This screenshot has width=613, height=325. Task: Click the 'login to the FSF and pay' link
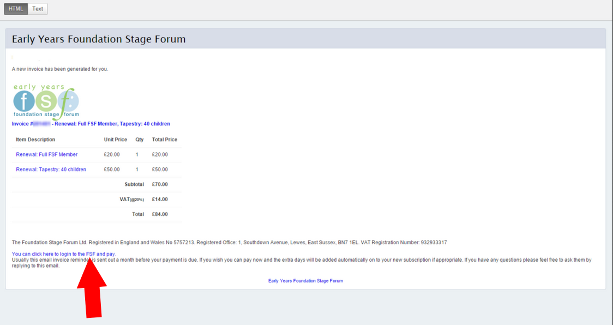pos(64,254)
